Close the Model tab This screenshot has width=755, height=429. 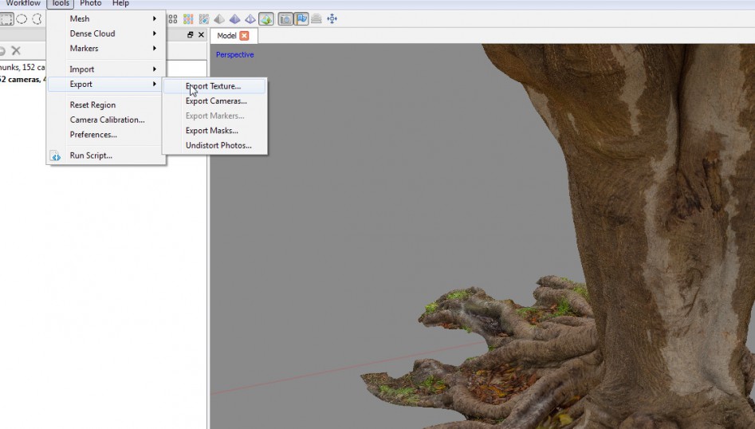click(x=244, y=36)
